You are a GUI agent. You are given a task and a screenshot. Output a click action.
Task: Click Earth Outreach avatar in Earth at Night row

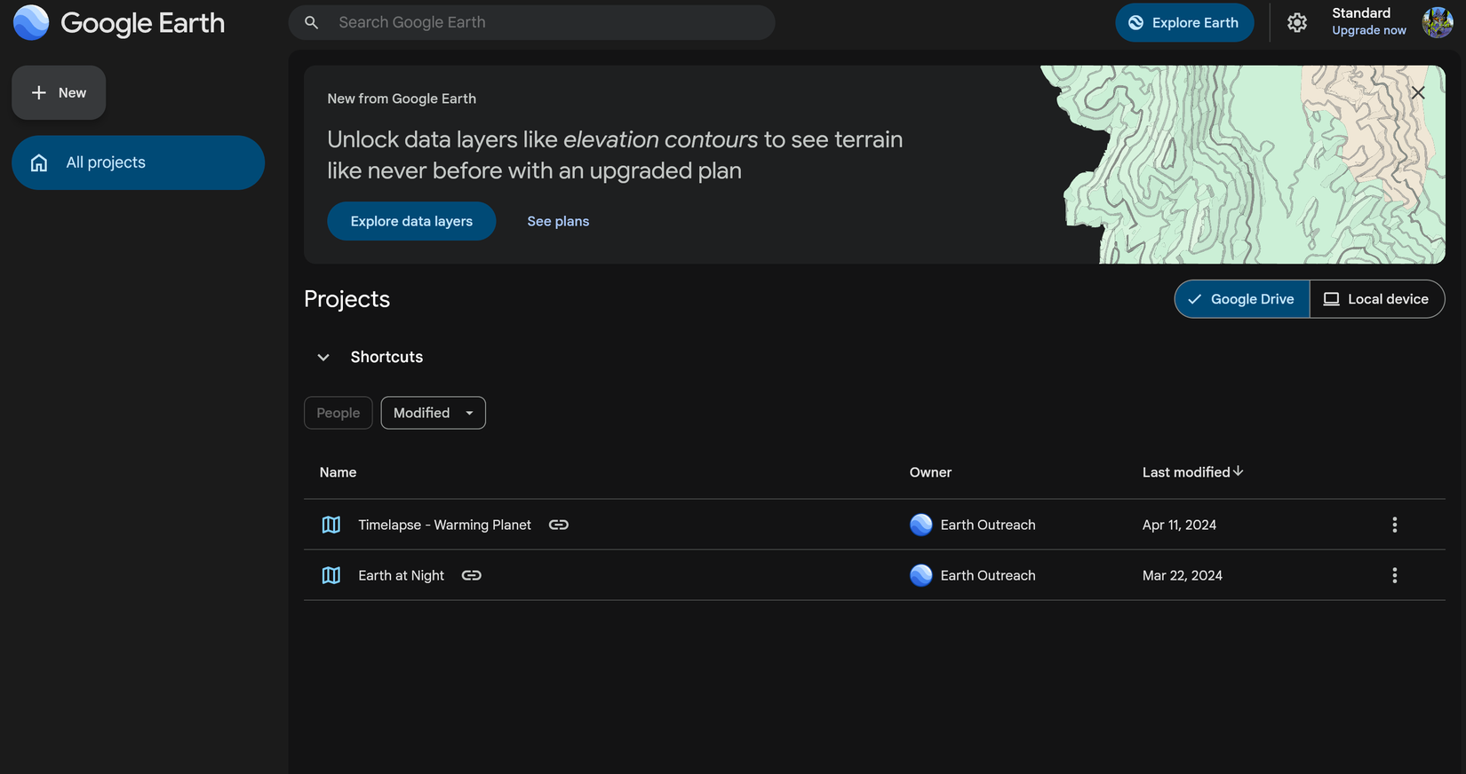pos(921,575)
